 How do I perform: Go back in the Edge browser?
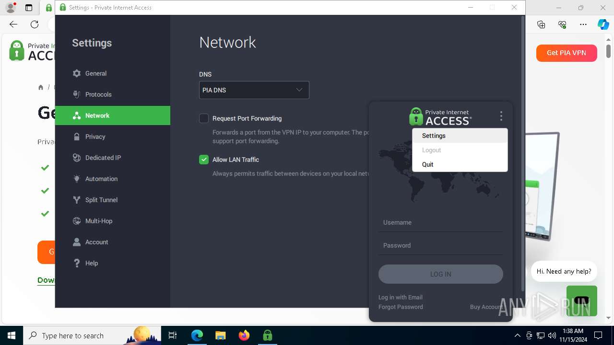(13, 24)
